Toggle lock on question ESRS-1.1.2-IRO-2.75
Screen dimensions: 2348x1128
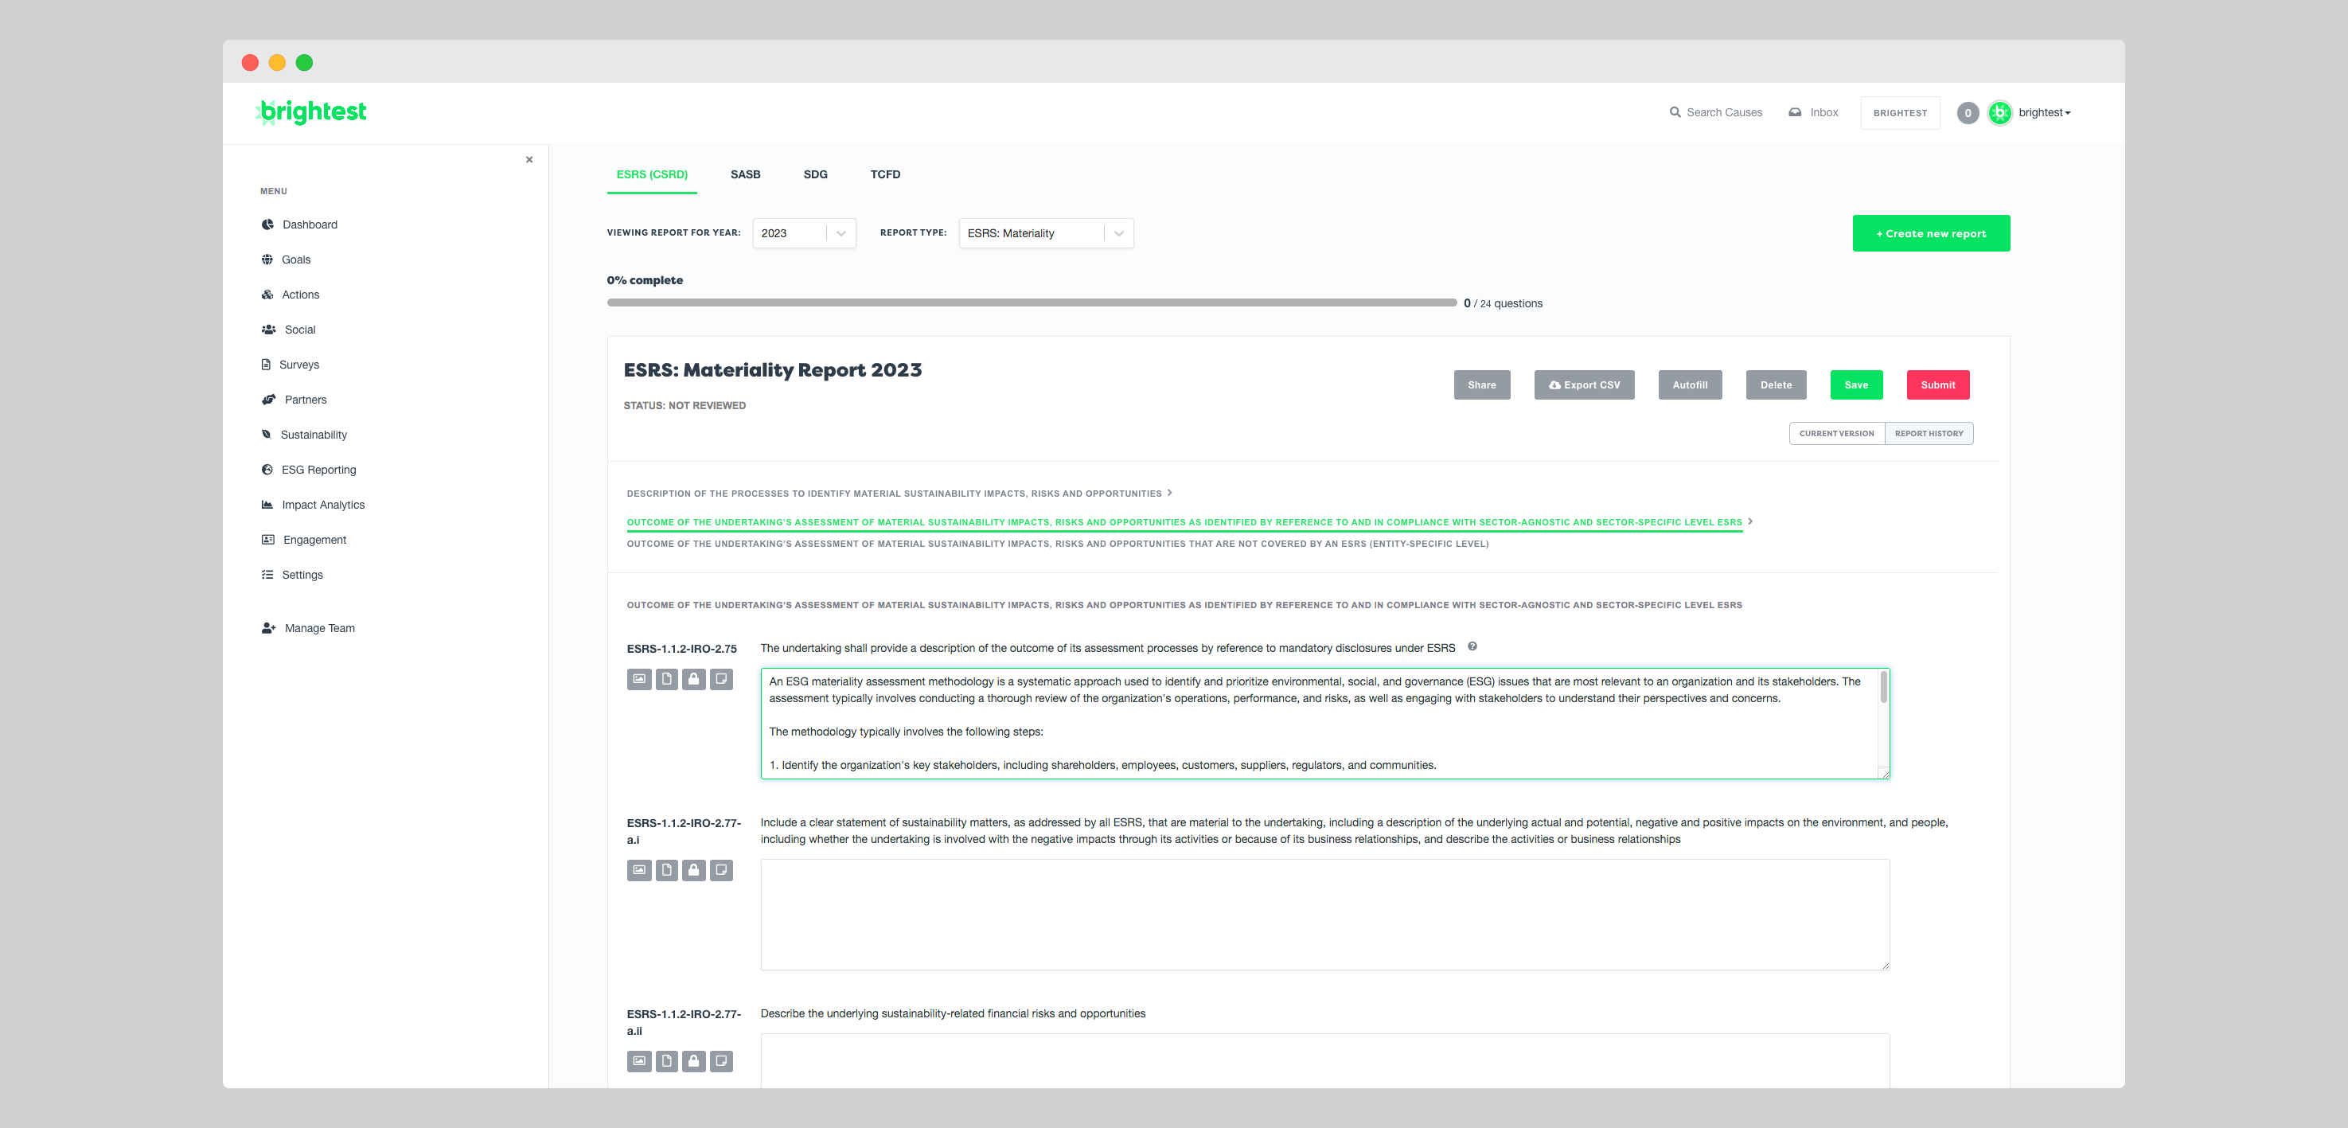pyautogui.click(x=693, y=679)
